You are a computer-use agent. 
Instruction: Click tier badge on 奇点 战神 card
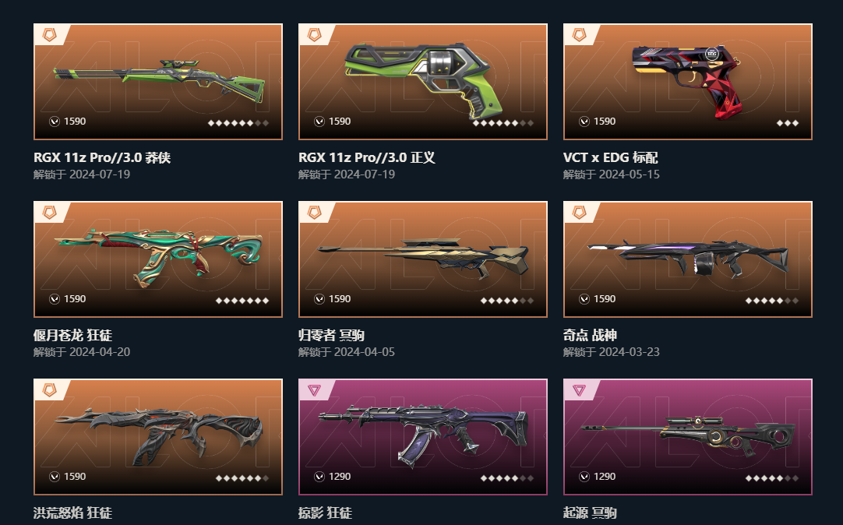[579, 213]
